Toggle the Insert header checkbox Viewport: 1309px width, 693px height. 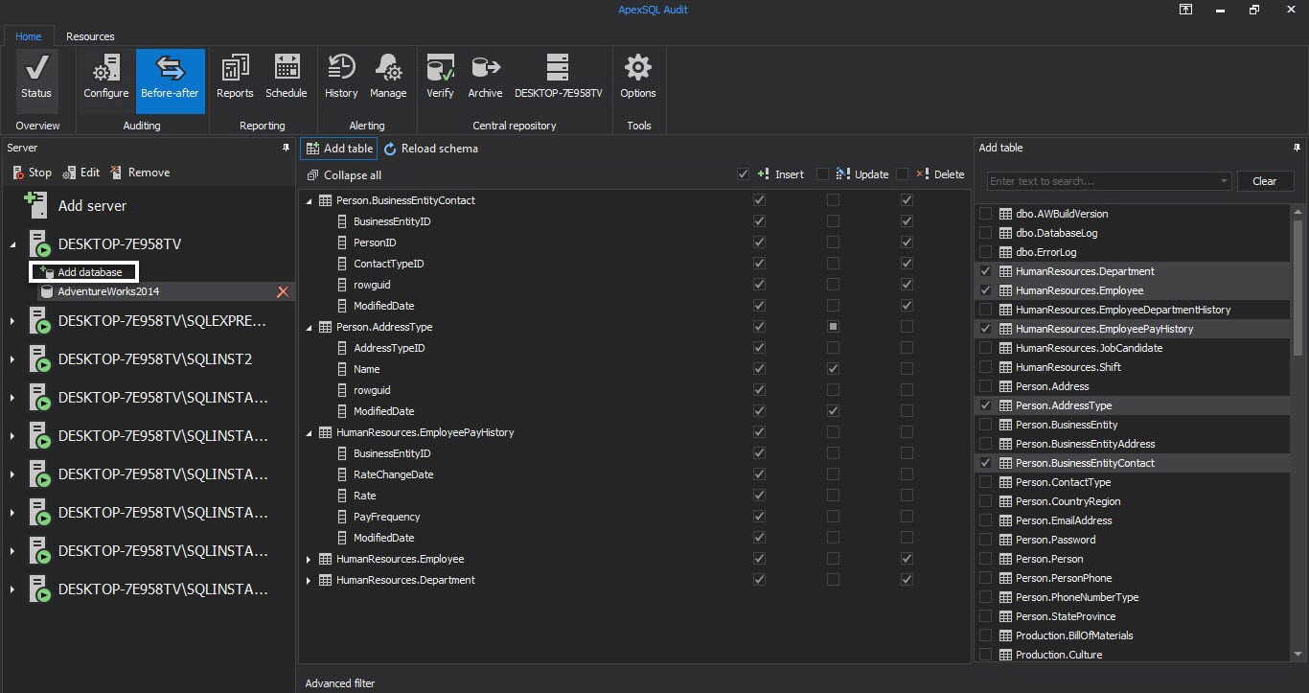click(744, 174)
